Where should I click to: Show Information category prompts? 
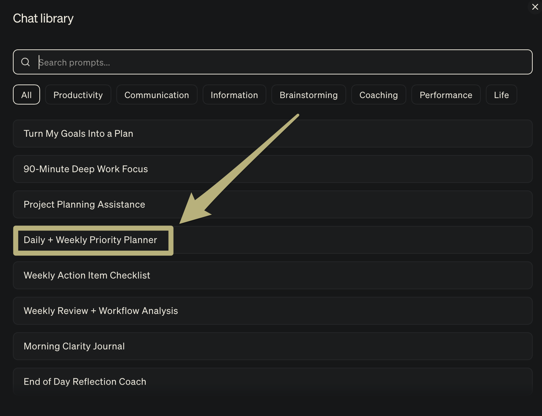234,95
